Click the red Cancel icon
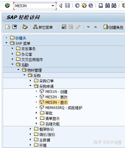Viewport: 125px width, 148px height. (x=91, y=6)
